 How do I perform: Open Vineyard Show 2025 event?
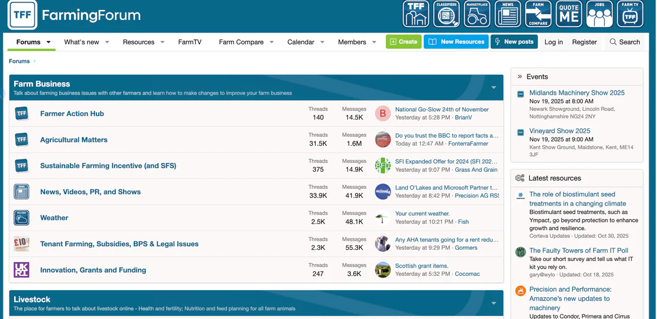[560, 131]
